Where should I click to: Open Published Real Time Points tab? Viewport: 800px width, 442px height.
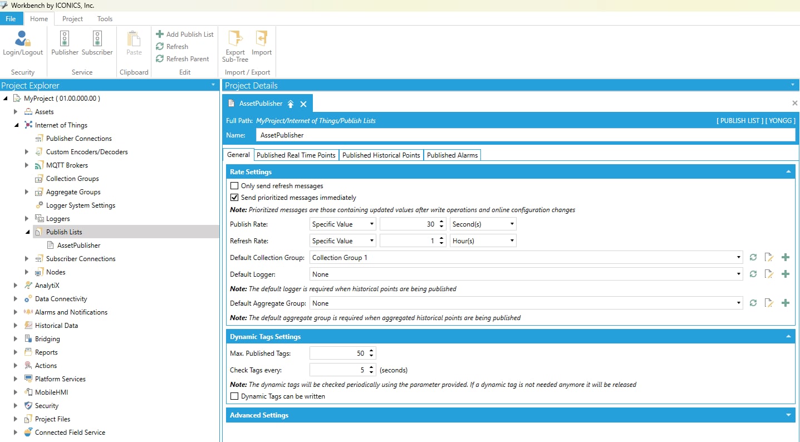296,155
